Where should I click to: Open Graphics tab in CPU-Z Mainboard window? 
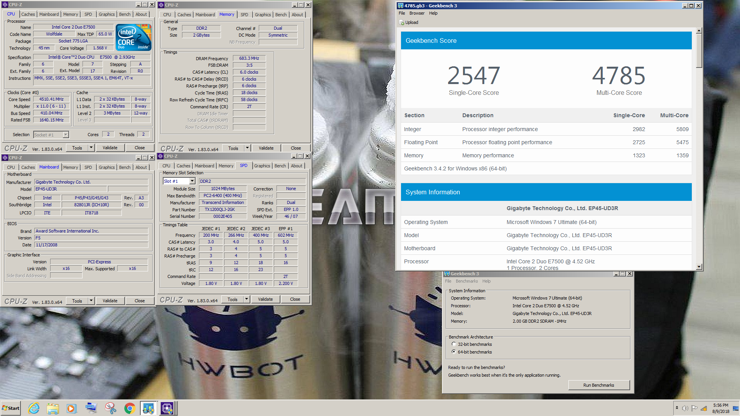[x=106, y=167]
